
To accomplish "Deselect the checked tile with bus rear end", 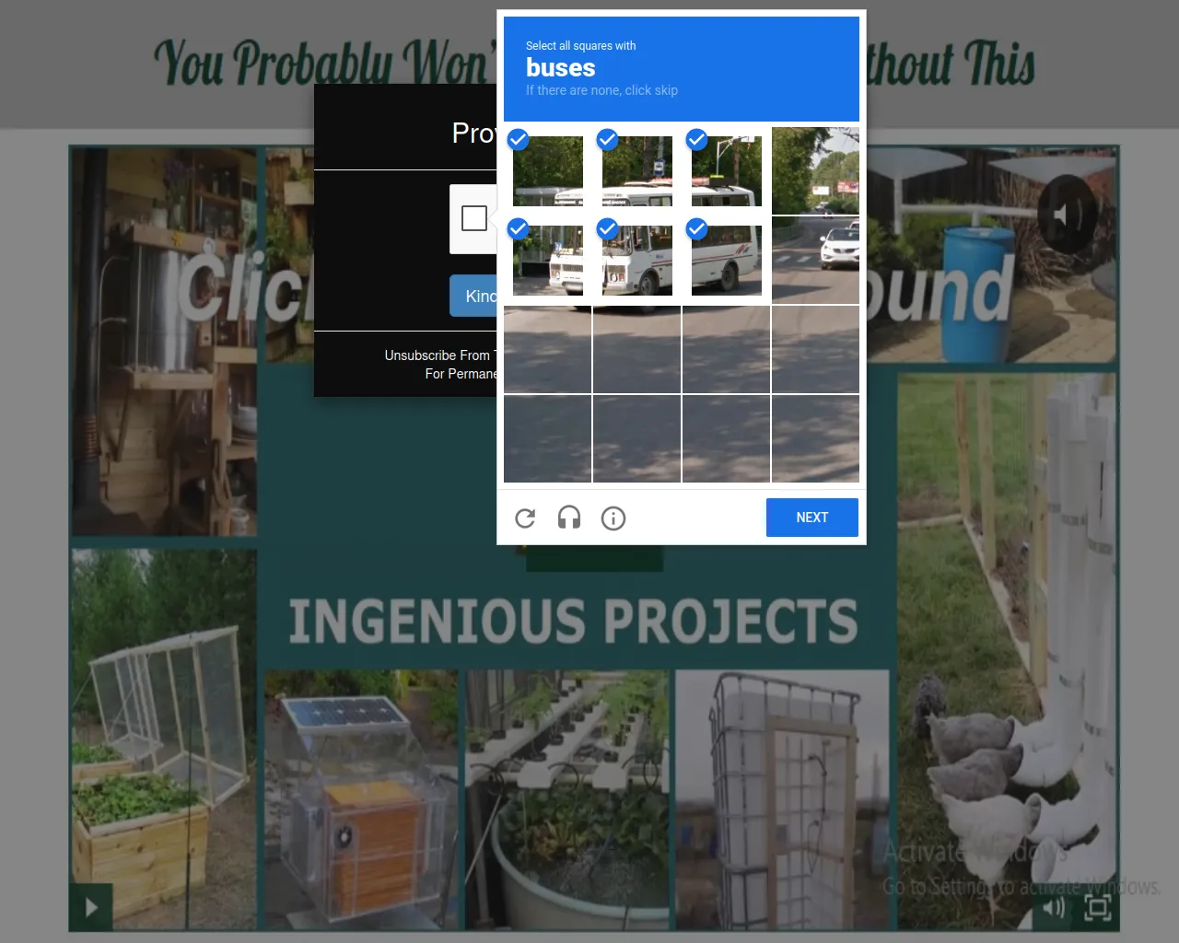I will click(727, 261).
